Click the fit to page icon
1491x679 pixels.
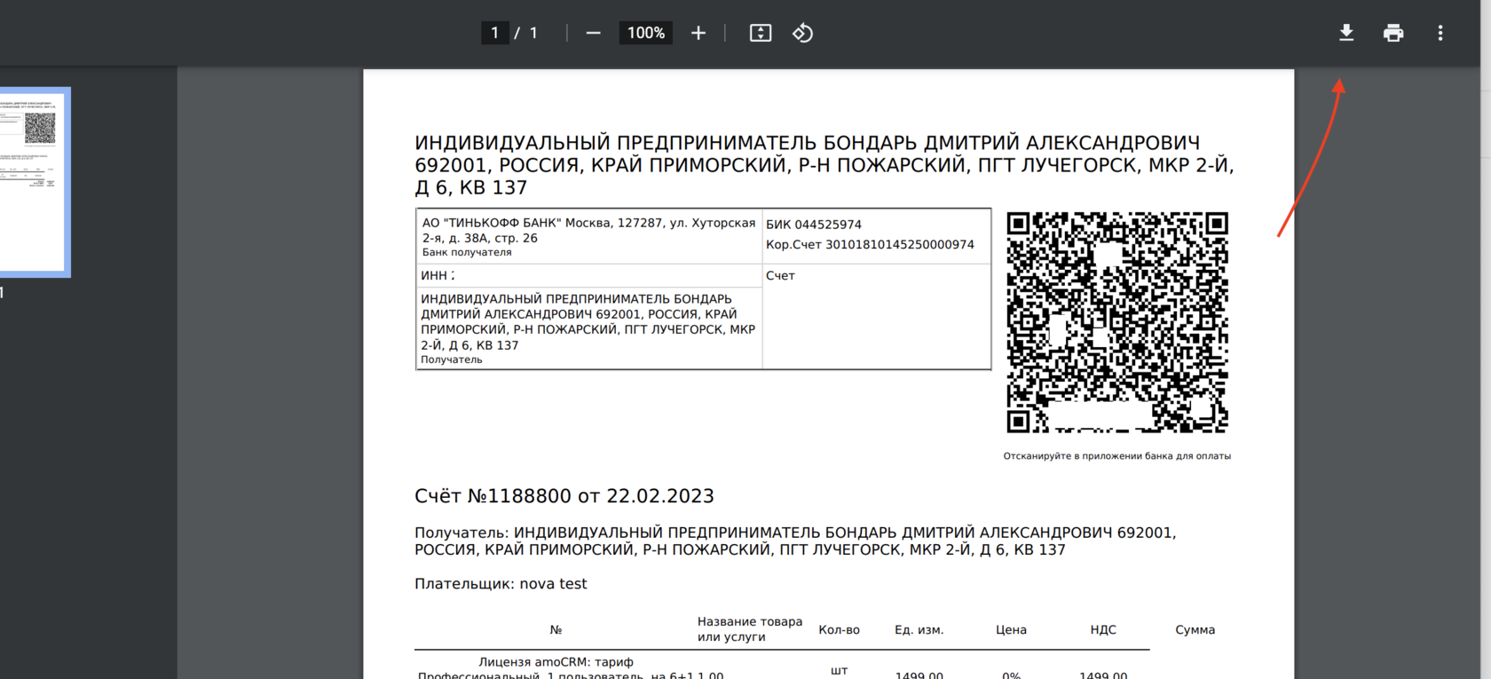(761, 33)
